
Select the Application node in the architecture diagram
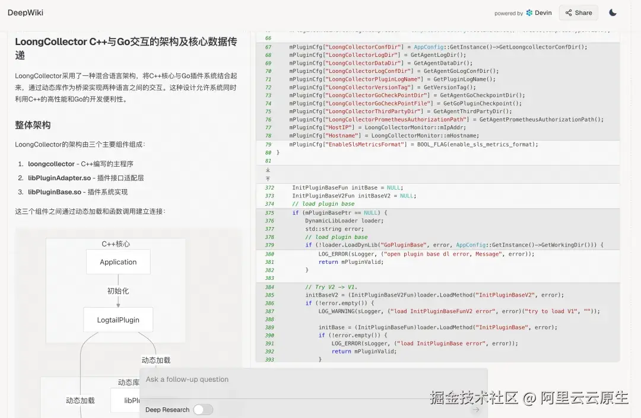118,261
